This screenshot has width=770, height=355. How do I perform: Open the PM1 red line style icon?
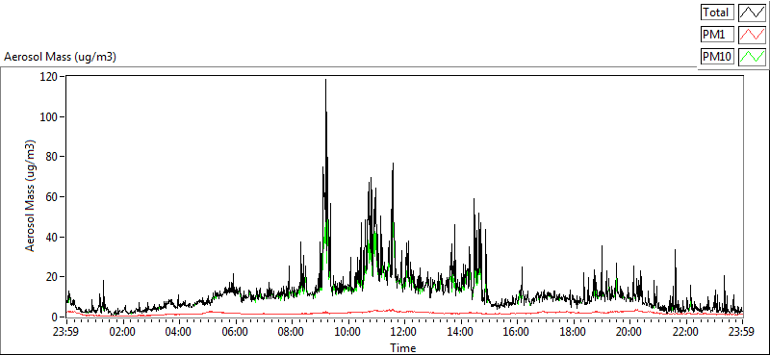tap(753, 35)
